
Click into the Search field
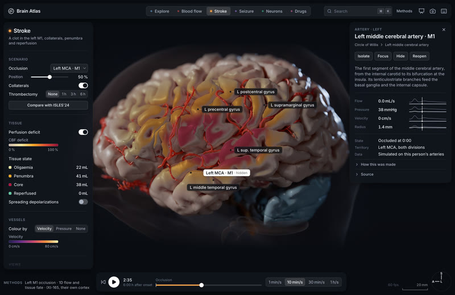click(x=358, y=11)
